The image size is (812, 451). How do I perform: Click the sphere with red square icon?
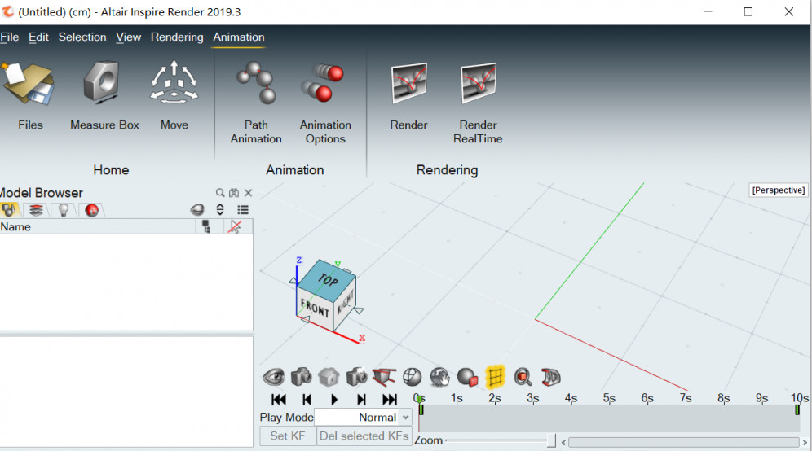pyautogui.click(x=468, y=377)
